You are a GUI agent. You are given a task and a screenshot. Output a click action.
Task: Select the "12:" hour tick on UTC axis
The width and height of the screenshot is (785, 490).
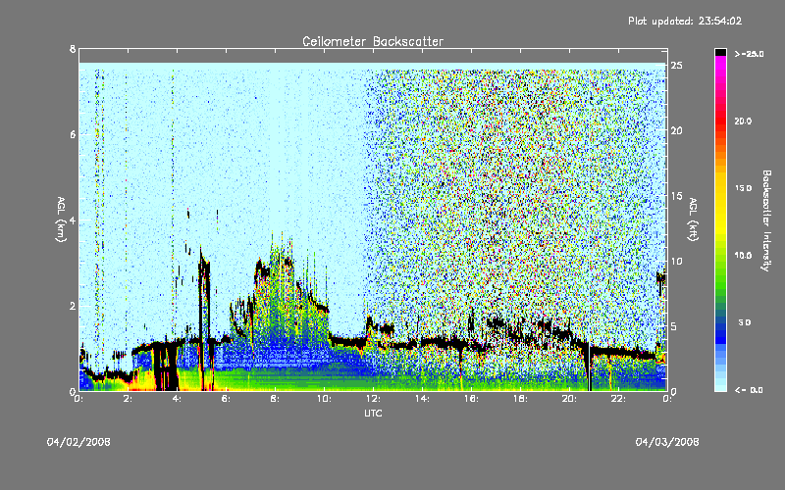(x=373, y=399)
